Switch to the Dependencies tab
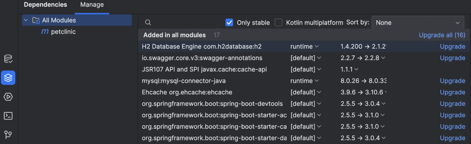The width and height of the screenshot is (471, 144). click(x=45, y=5)
